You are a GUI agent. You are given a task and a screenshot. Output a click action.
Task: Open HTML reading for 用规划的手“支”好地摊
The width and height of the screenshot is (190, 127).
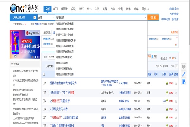pos(171,93)
